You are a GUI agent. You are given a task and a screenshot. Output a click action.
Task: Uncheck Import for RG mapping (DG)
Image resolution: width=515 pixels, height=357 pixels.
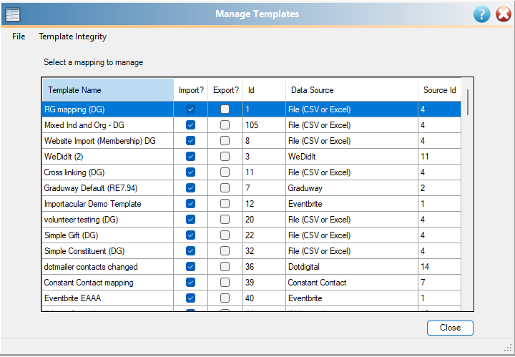[x=190, y=109]
